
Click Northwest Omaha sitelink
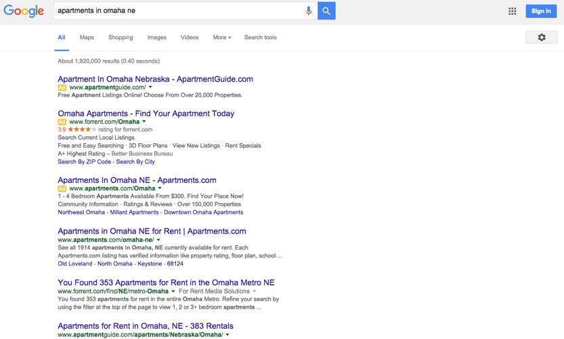coord(81,212)
